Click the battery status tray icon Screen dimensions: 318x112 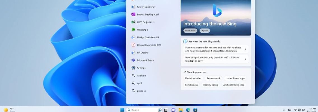[x=303, y=110]
